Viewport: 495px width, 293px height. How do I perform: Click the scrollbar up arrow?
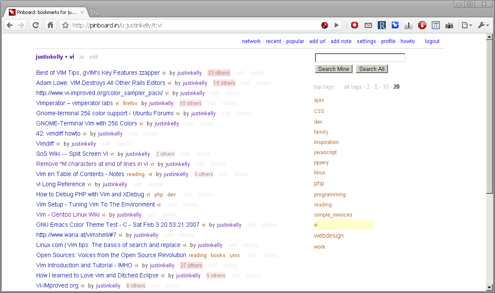click(x=490, y=37)
